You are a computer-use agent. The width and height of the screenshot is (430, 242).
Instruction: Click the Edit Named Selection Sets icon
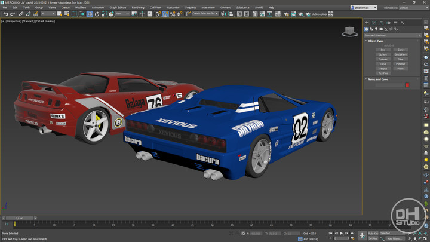(188, 14)
